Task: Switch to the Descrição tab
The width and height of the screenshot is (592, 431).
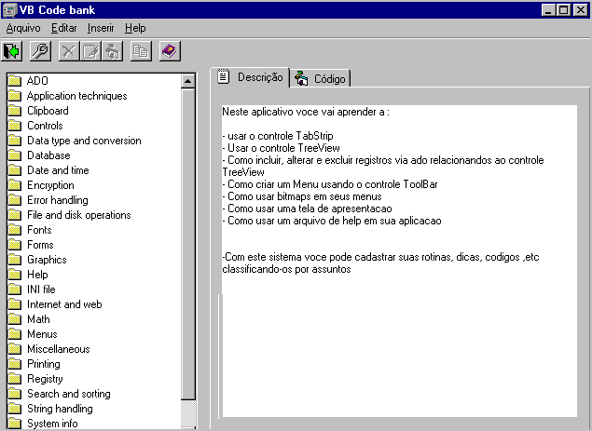Action: pyautogui.click(x=250, y=77)
